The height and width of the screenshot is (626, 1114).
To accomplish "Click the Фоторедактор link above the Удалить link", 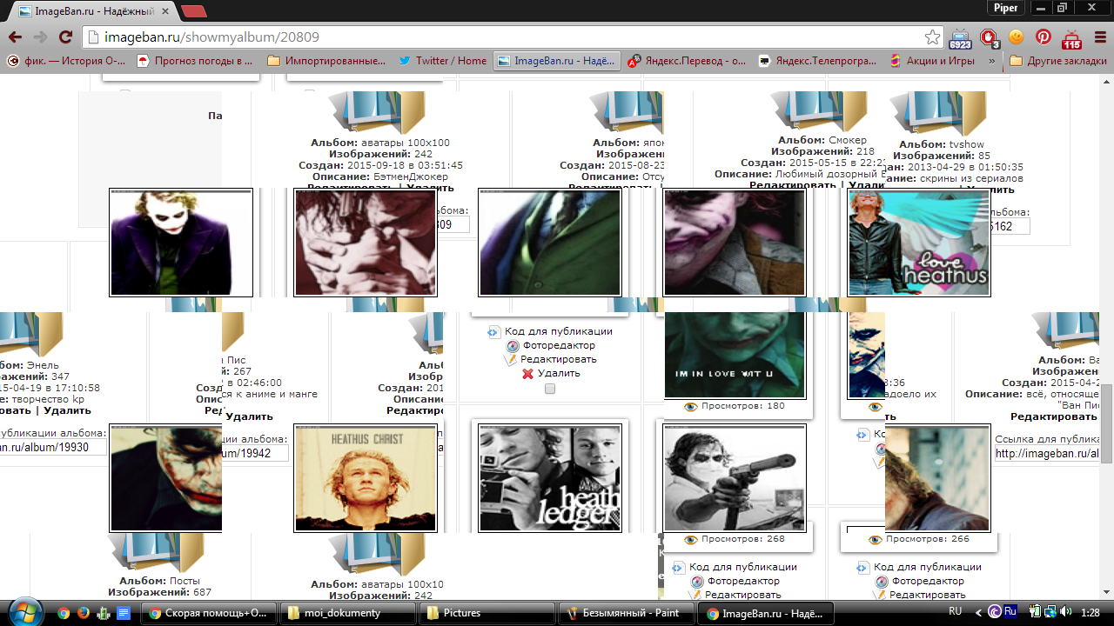I will click(x=559, y=345).
